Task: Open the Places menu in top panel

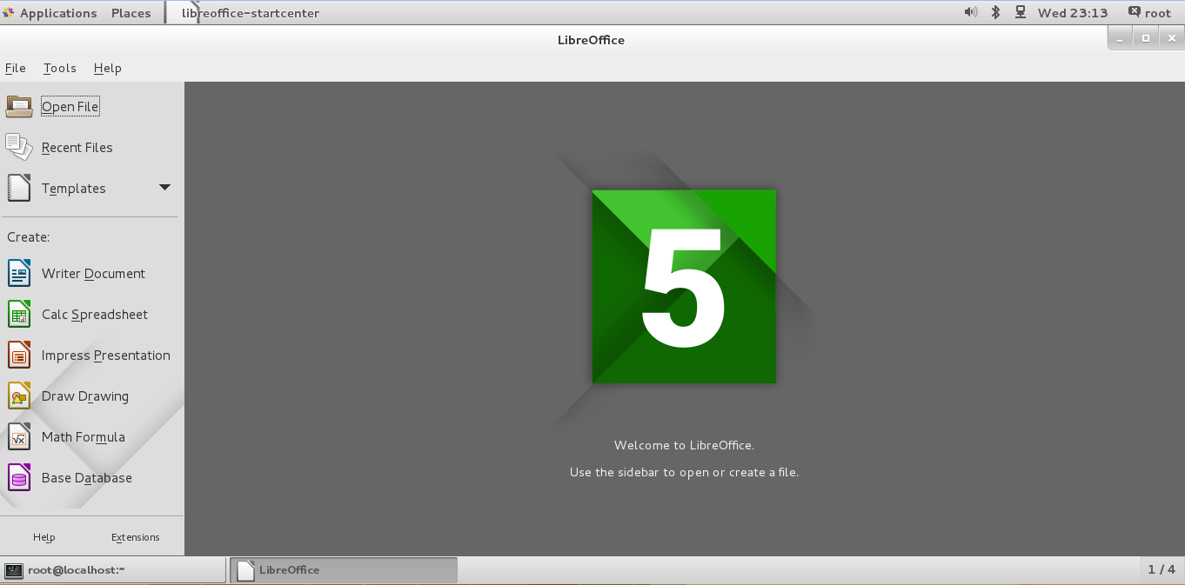Action: pyautogui.click(x=131, y=13)
